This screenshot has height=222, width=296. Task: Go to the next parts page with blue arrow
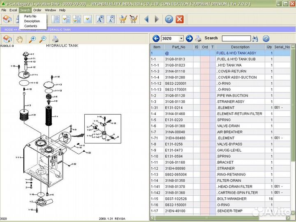(x=189, y=38)
